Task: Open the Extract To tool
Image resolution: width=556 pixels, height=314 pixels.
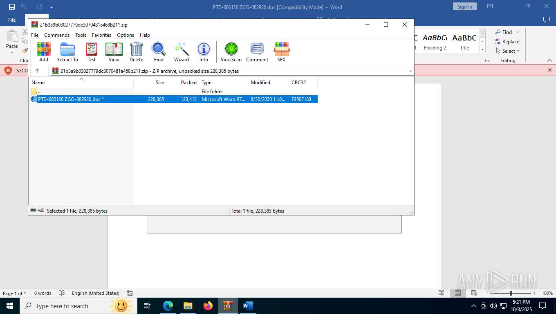Action: pos(67,52)
